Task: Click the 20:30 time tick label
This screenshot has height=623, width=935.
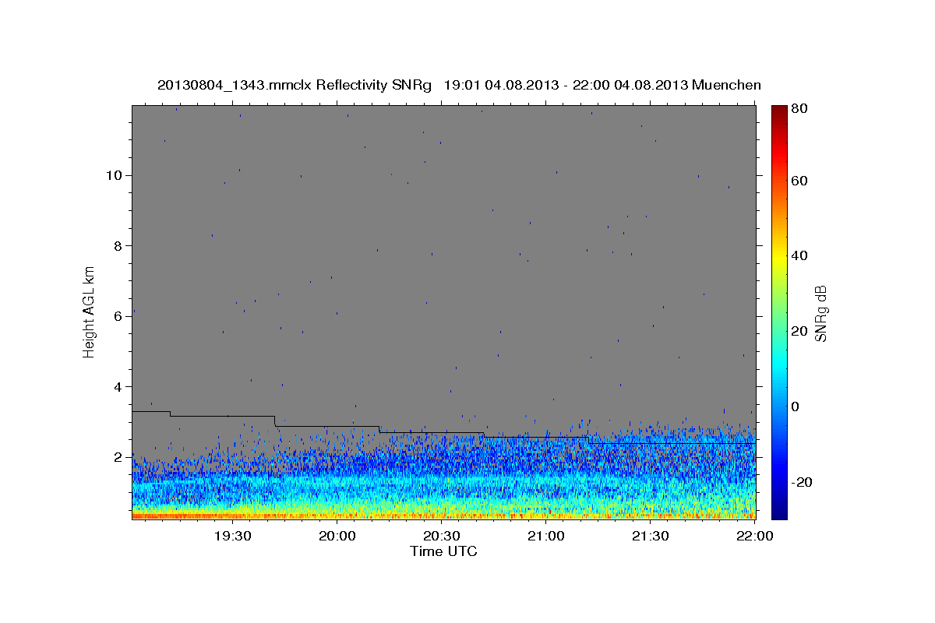Action: [442, 536]
